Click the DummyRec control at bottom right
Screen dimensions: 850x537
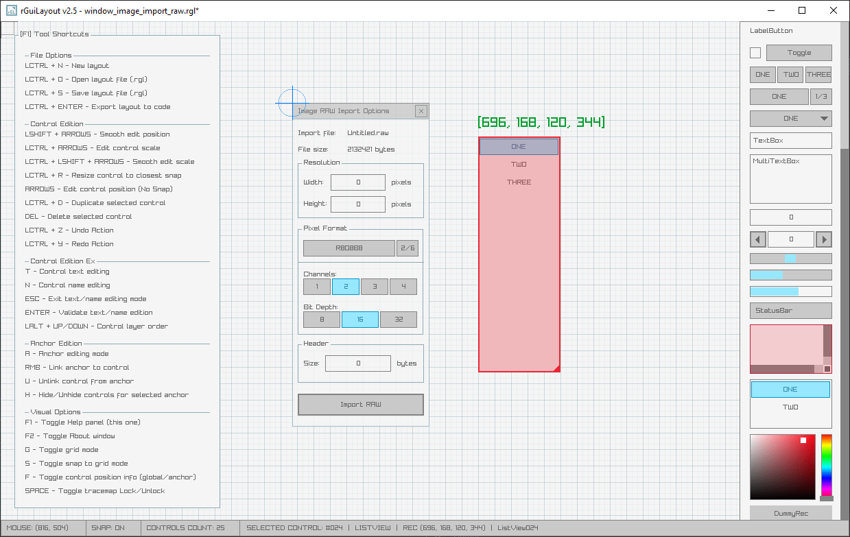[x=790, y=513]
